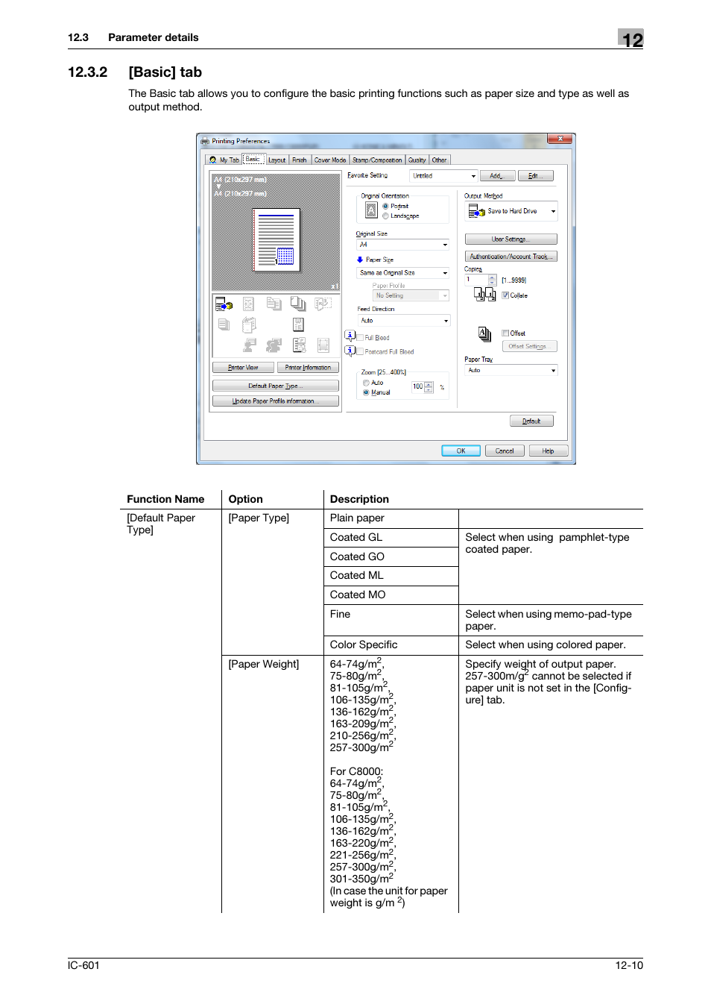The image size is (711, 1007).
Task: Close the Printing Preferences dialog
Action: 560,139
